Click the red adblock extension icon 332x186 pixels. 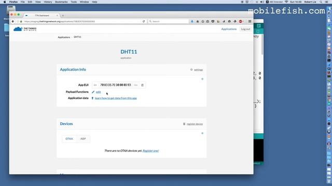pos(240,21)
